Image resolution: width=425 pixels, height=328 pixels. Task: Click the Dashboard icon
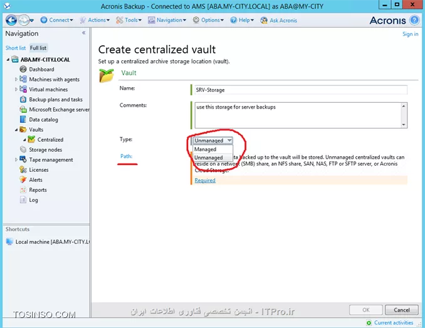23,69
